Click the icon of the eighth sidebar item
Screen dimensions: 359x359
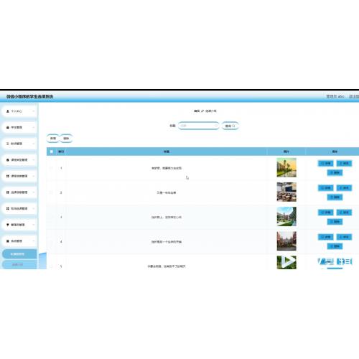tap(8, 225)
